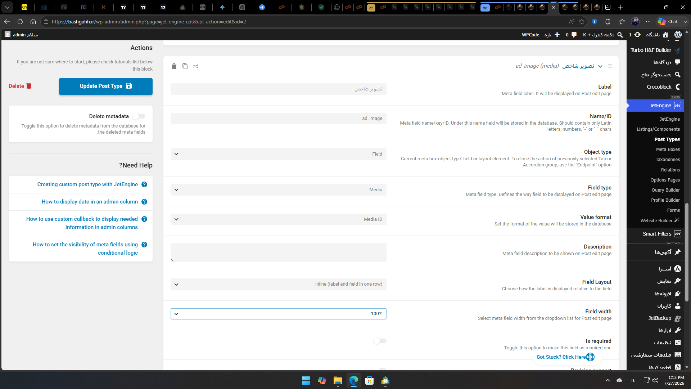Screen dimensions: 691x389
Task: Click the volume icon in system tray
Action: click(655, 380)
